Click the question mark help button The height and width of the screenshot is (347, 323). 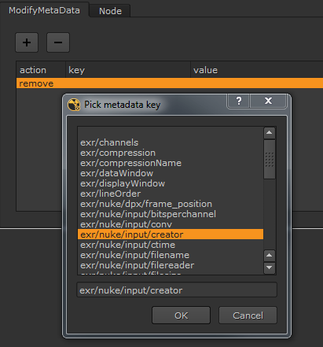pyautogui.click(x=239, y=101)
